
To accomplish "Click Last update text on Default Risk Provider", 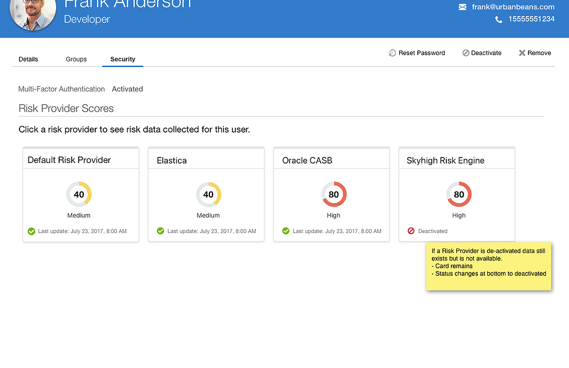I will click(82, 231).
